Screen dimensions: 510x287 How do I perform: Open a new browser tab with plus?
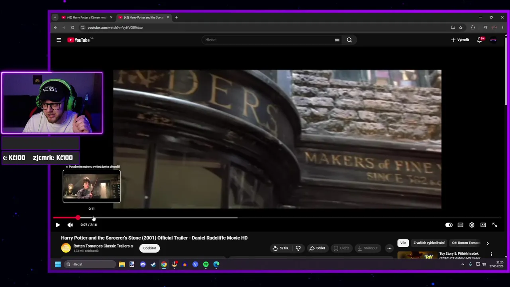click(177, 18)
